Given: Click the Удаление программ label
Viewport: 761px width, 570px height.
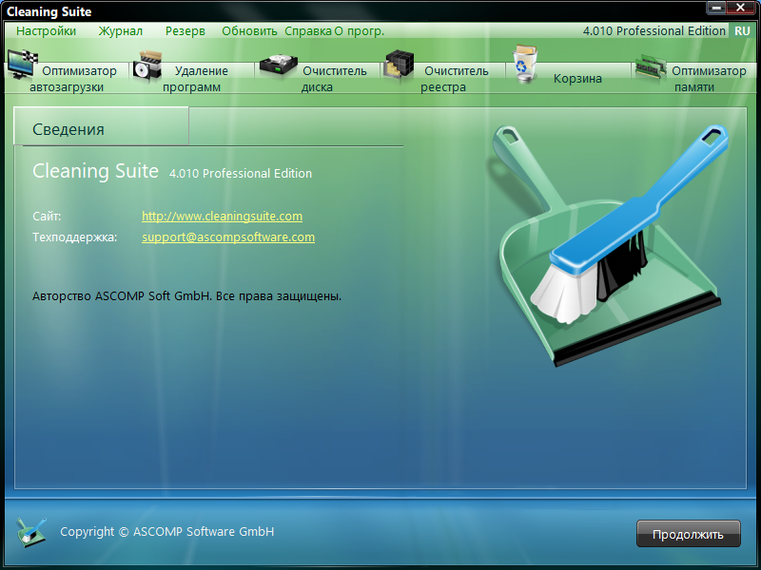Looking at the screenshot, I should (195, 79).
